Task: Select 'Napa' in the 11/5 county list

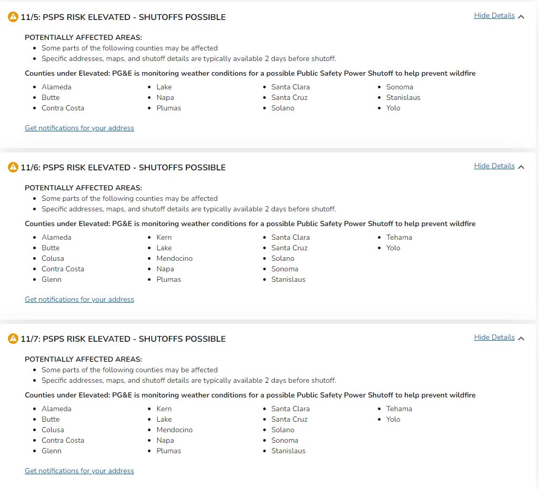Action: pos(165,97)
